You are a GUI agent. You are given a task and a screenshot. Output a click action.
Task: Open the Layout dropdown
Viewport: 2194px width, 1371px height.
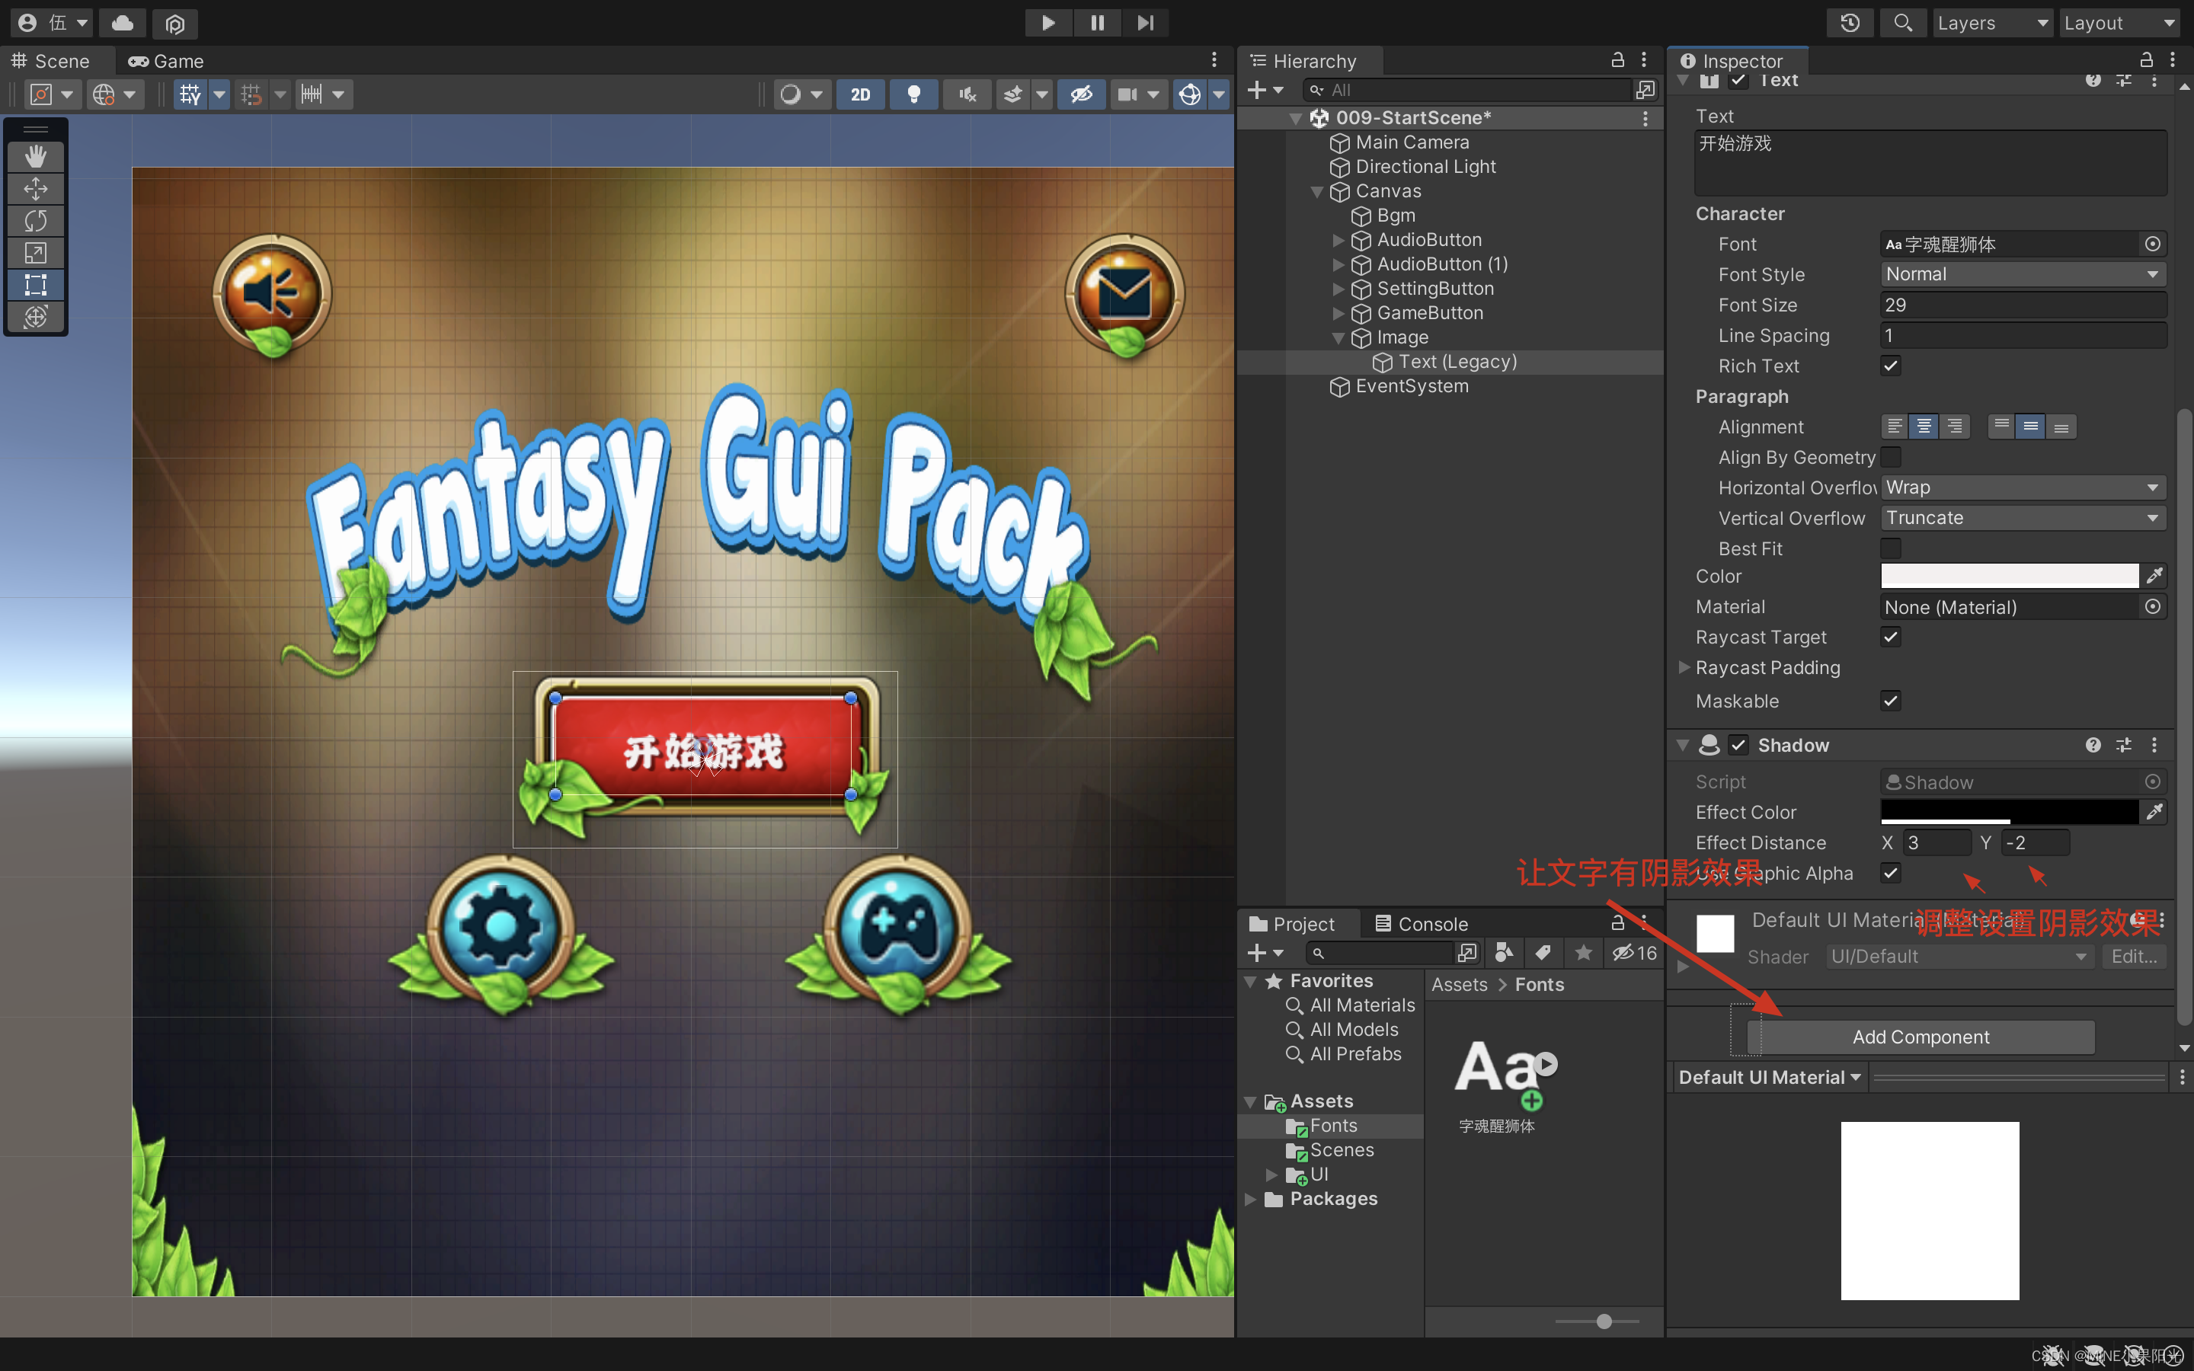pyautogui.click(x=2119, y=23)
